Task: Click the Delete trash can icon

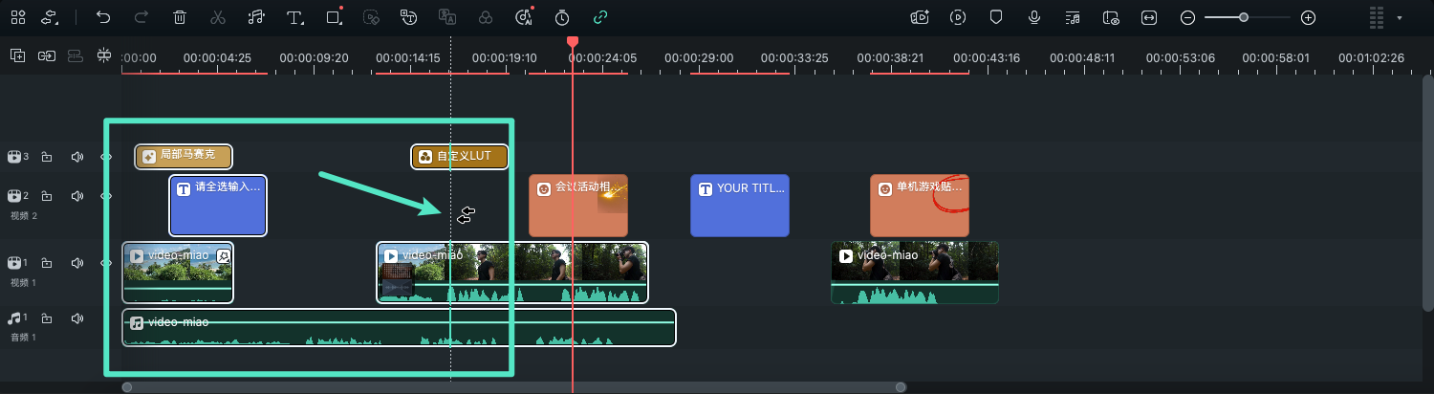Action: tap(180, 17)
